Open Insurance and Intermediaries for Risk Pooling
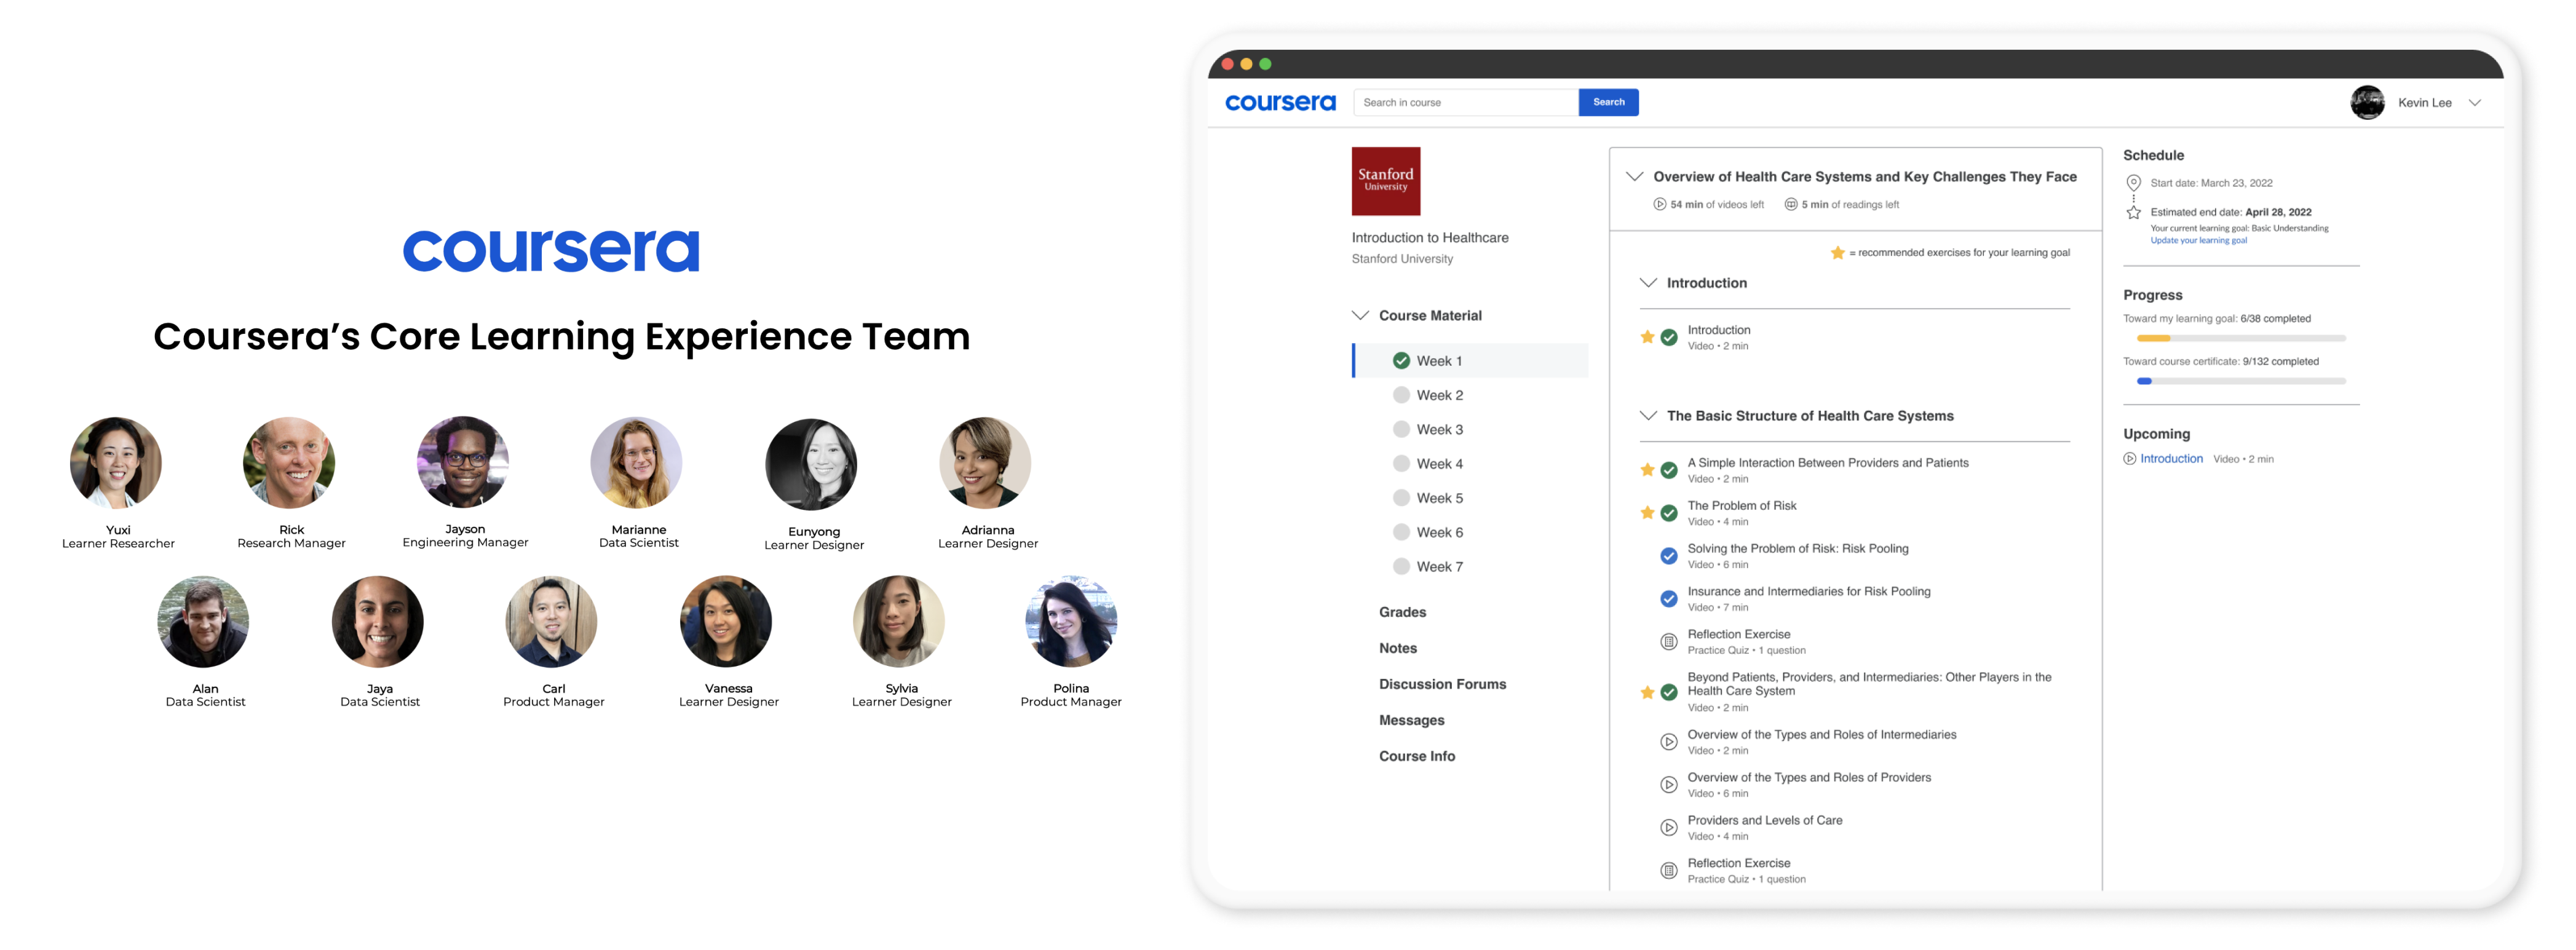This screenshot has width=2576, height=950. tap(1809, 592)
